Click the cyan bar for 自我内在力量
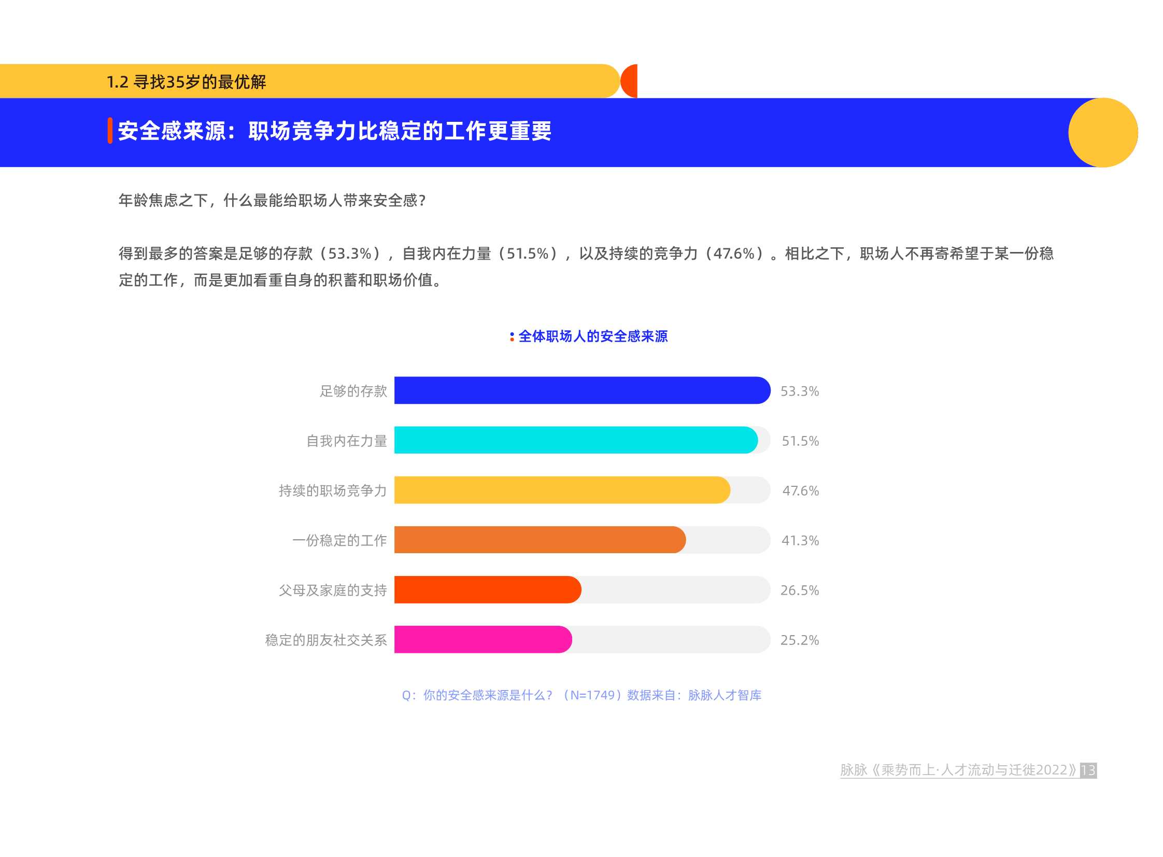 click(576, 440)
